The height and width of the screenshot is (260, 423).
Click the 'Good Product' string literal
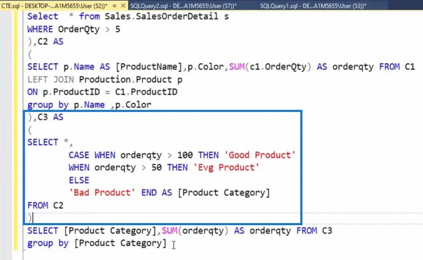260,155
